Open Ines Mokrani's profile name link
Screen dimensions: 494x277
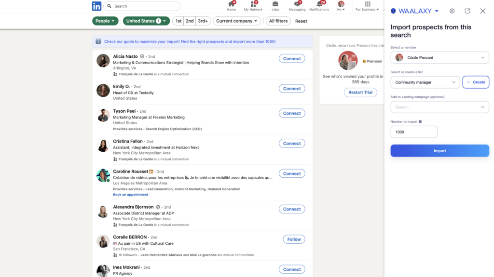[x=126, y=267]
